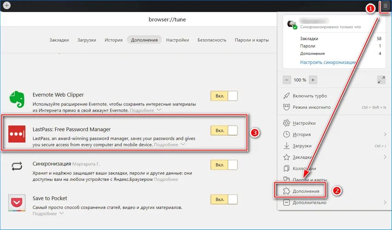Click the Bookmarks star icon in menu
This screenshot has width=392, height=230.
[x=286, y=157]
